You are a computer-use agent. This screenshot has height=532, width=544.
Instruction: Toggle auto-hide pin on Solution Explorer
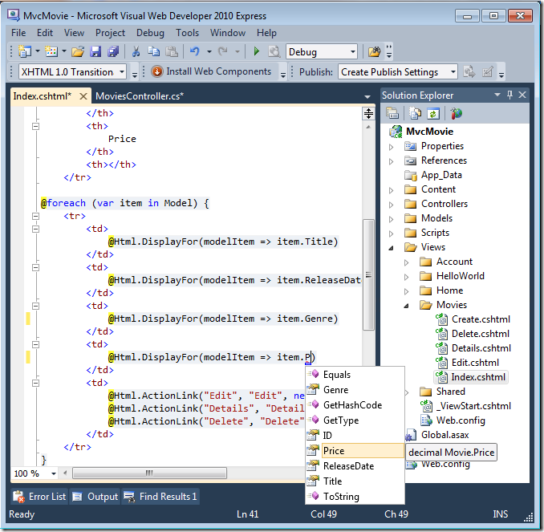click(x=509, y=95)
